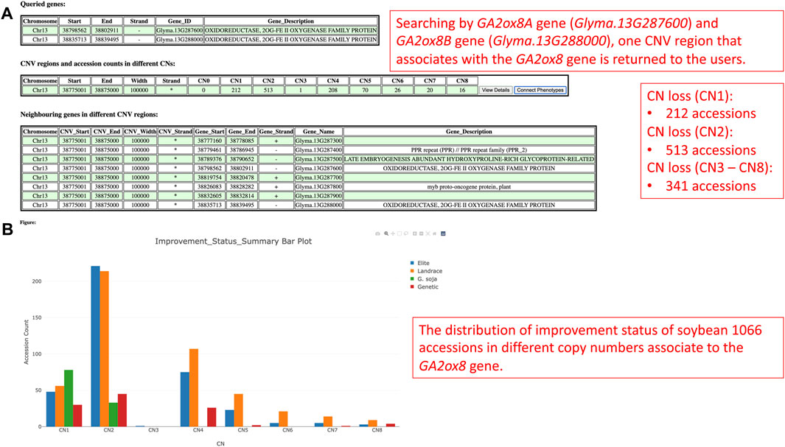The width and height of the screenshot is (785, 447).
Task: Click the Gene_ID column header in Queried genes
Action: click(179, 21)
